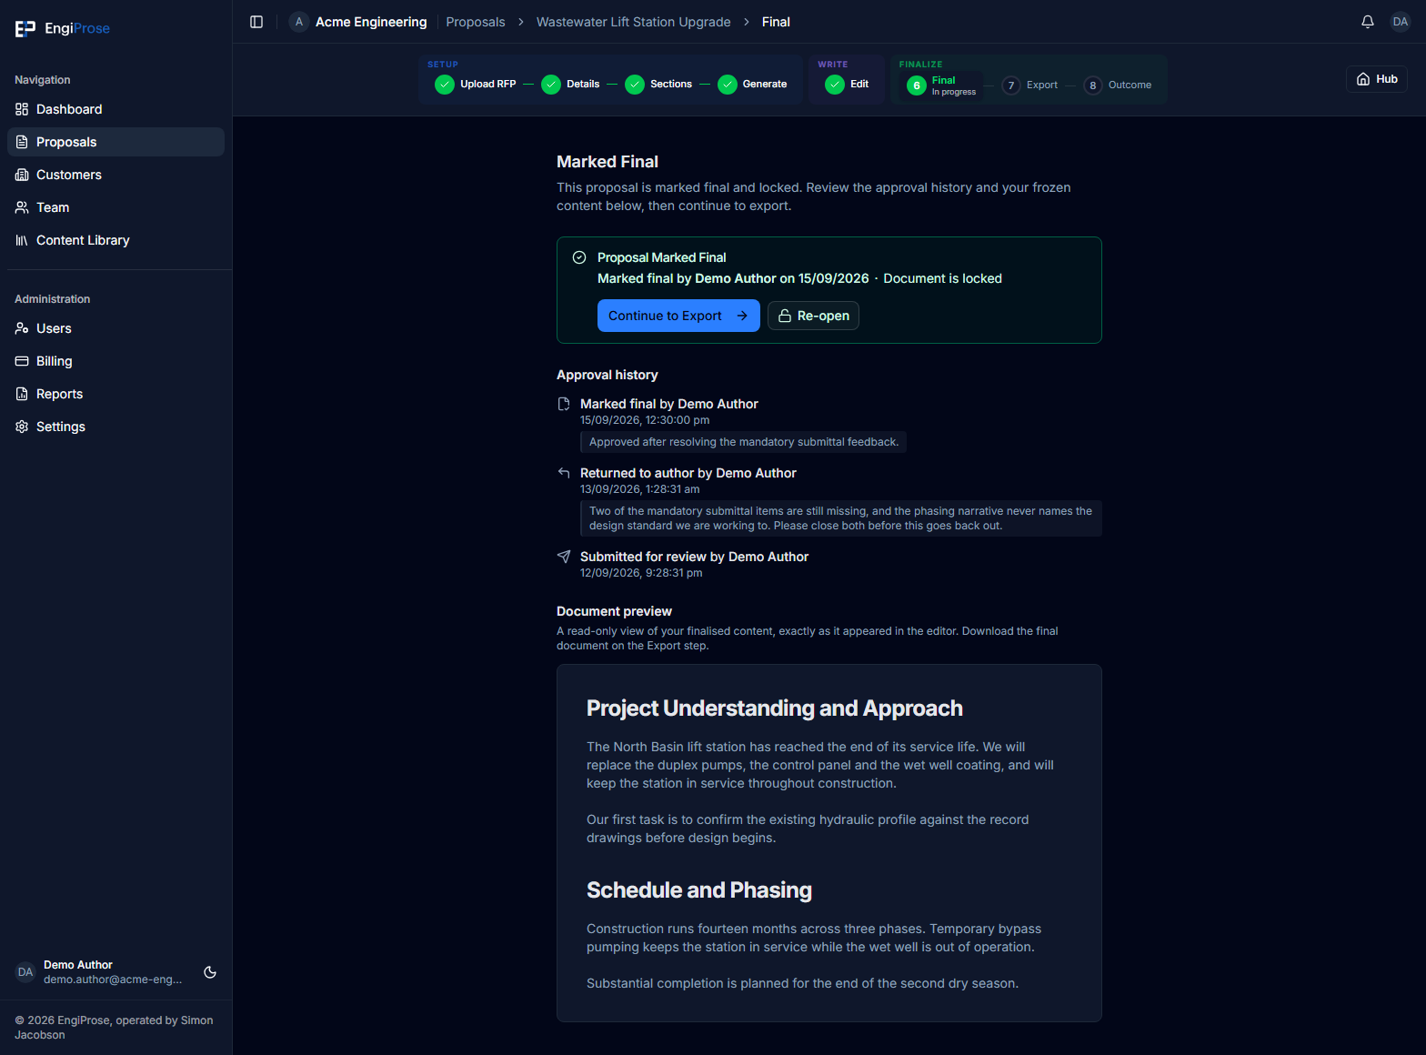Go to the Sections step label
Image resolution: width=1426 pixels, height=1055 pixels.
click(x=671, y=84)
